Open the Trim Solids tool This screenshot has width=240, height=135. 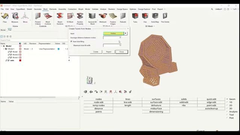click(165, 18)
